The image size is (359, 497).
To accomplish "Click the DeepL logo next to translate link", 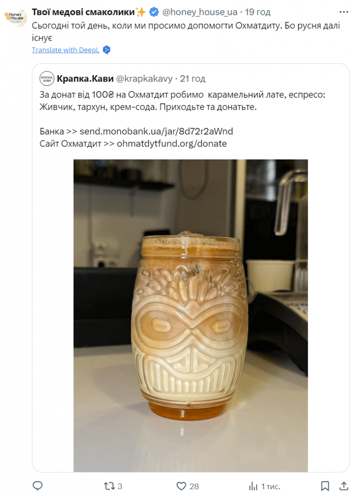I will tap(107, 50).
